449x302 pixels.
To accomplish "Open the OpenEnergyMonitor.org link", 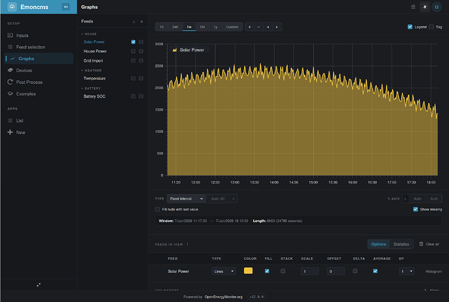I will [x=223, y=297].
